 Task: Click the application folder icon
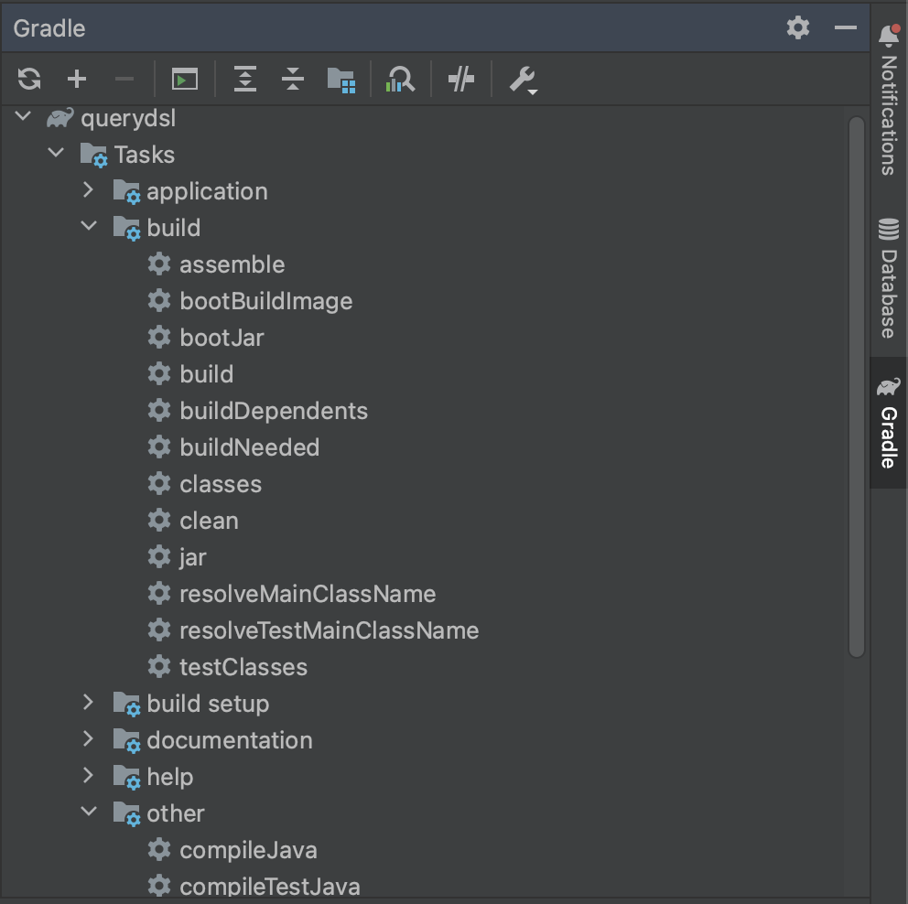click(126, 191)
